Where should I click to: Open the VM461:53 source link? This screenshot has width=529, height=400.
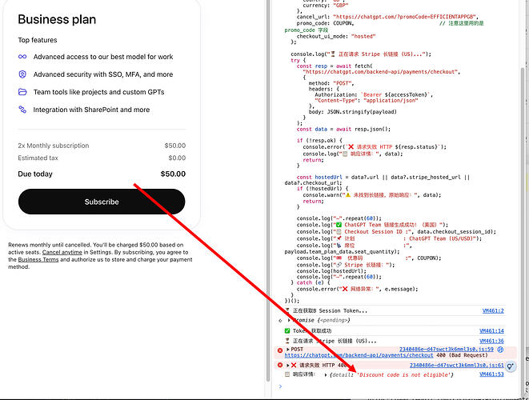tap(491, 374)
